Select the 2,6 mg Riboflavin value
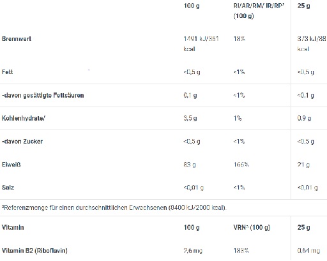 pos(193,251)
